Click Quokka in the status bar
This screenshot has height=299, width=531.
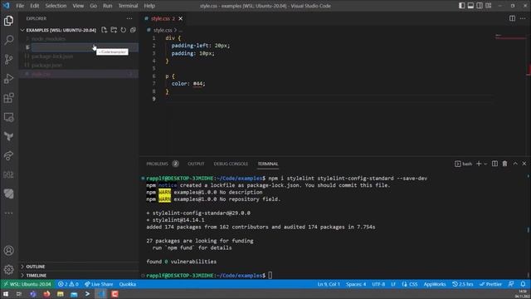tap(128, 284)
